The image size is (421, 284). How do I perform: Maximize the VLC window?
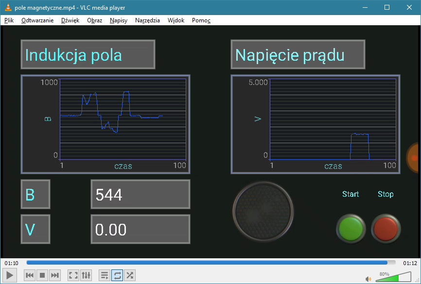pos(387,7)
